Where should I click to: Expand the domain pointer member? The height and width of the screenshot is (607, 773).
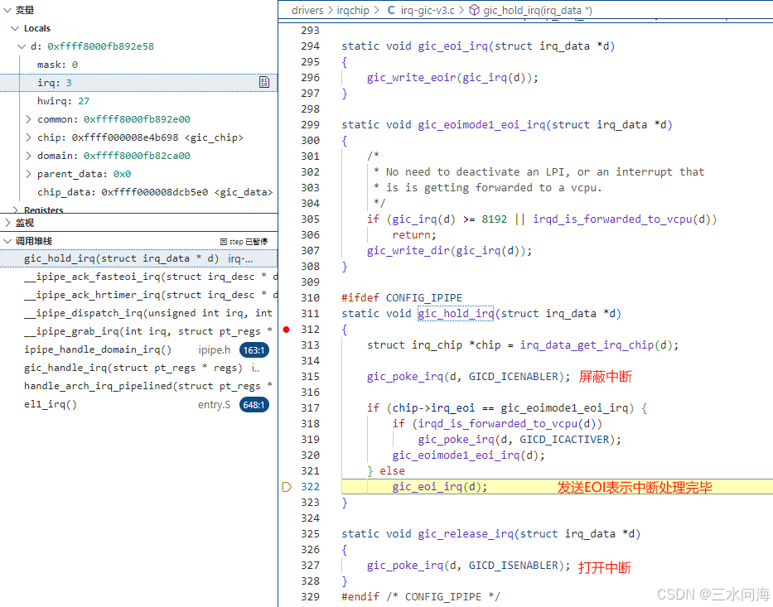tap(28, 156)
